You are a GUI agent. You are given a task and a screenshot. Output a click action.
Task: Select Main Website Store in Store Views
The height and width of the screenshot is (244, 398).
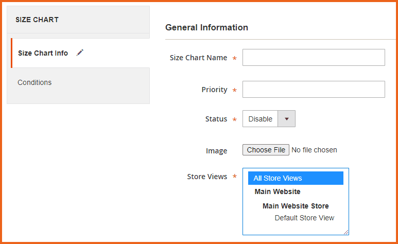click(296, 206)
